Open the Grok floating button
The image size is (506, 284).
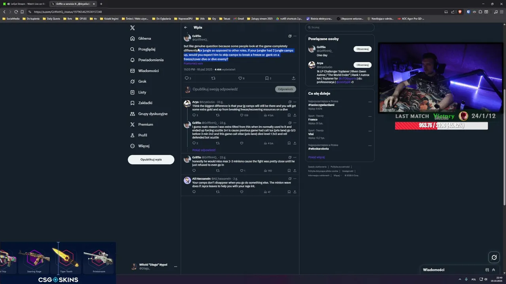[494, 258]
